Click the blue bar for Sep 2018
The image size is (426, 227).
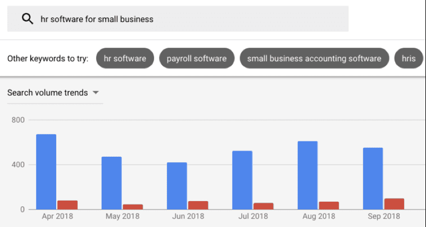[x=373, y=178]
